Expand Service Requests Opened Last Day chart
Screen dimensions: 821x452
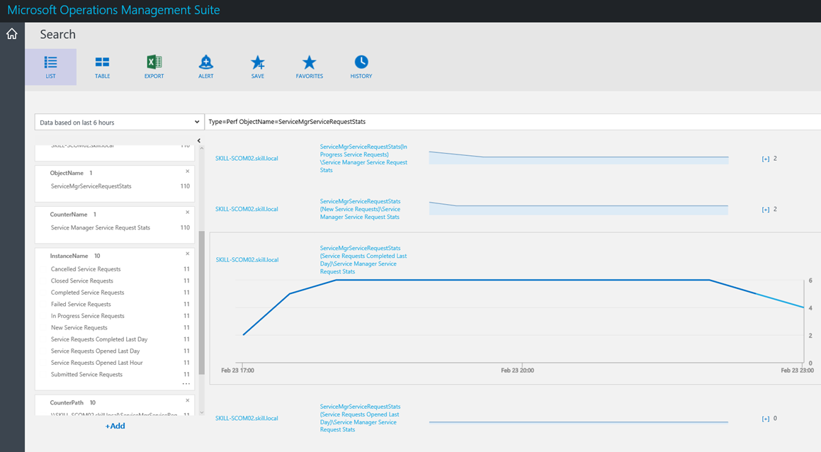pyautogui.click(x=766, y=419)
